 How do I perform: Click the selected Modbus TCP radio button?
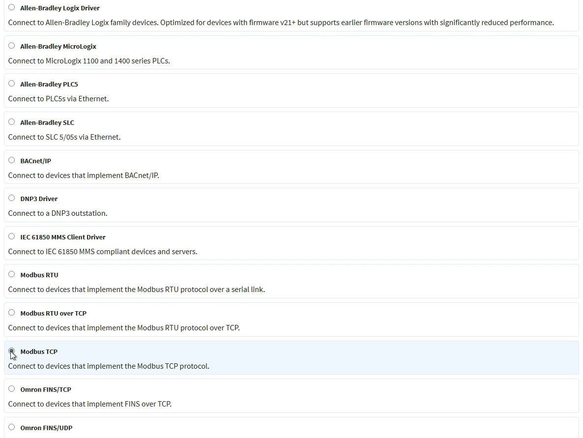click(x=11, y=350)
